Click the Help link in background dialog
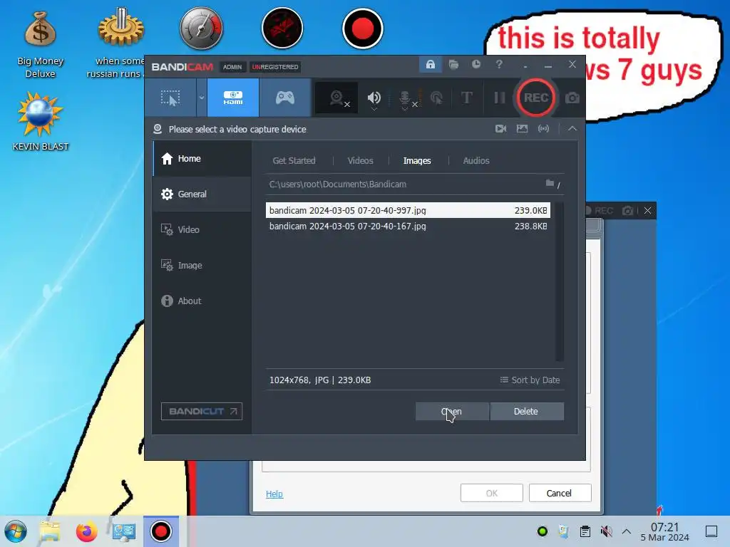Image resolution: width=730 pixels, height=547 pixels. click(274, 494)
